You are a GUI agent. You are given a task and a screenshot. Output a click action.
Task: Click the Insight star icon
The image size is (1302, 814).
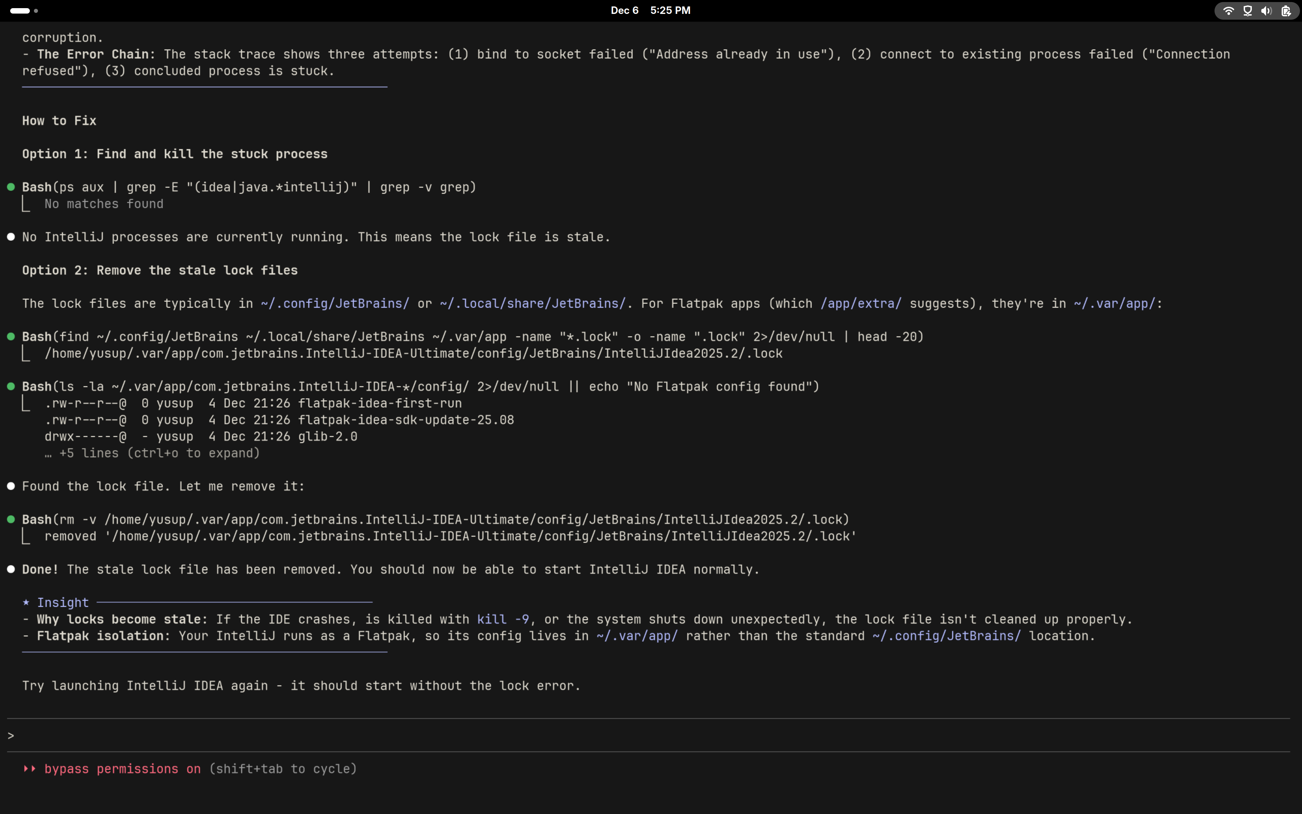pos(26,602)
